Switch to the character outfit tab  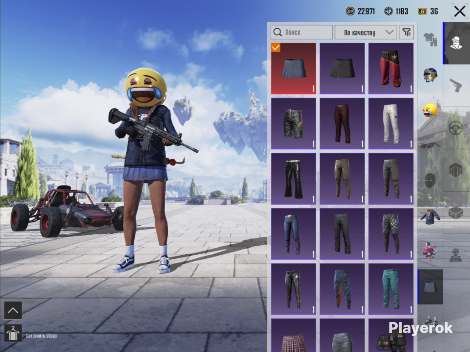pos(457,43)
